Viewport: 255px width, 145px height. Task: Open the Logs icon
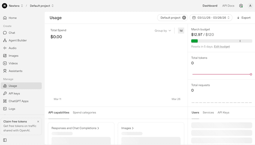pyautogui.click(x=5, y=109)
